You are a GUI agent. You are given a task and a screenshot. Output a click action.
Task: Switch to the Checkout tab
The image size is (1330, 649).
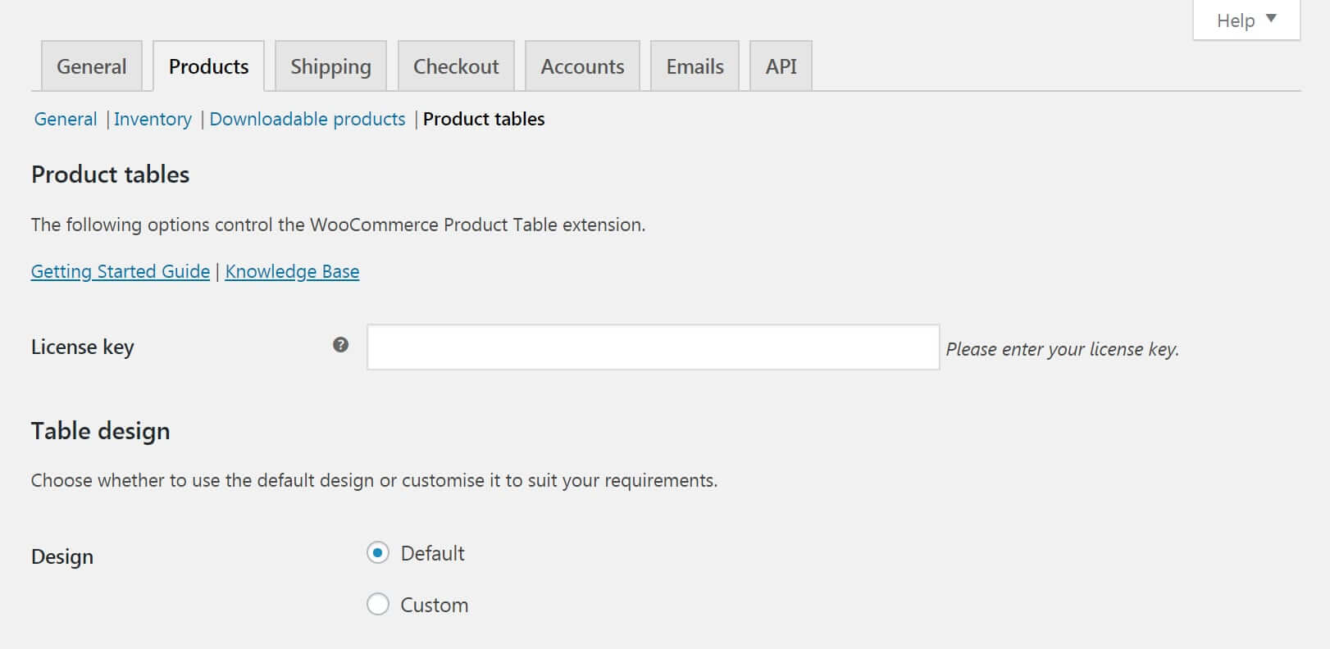click(456, 66)
